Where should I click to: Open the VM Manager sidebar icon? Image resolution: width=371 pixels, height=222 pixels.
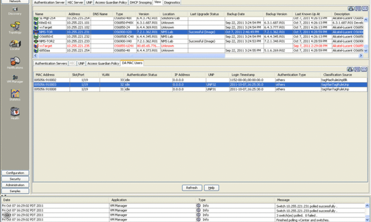point(15,77)
